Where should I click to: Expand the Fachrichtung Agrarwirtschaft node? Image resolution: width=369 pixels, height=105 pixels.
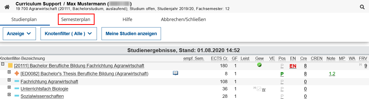[9, 80]
